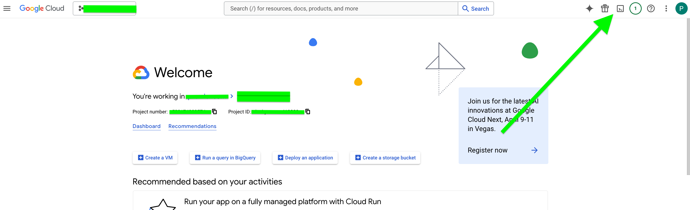Click Deploy an application button
This screenshot has height=210, width=690.
305,158
